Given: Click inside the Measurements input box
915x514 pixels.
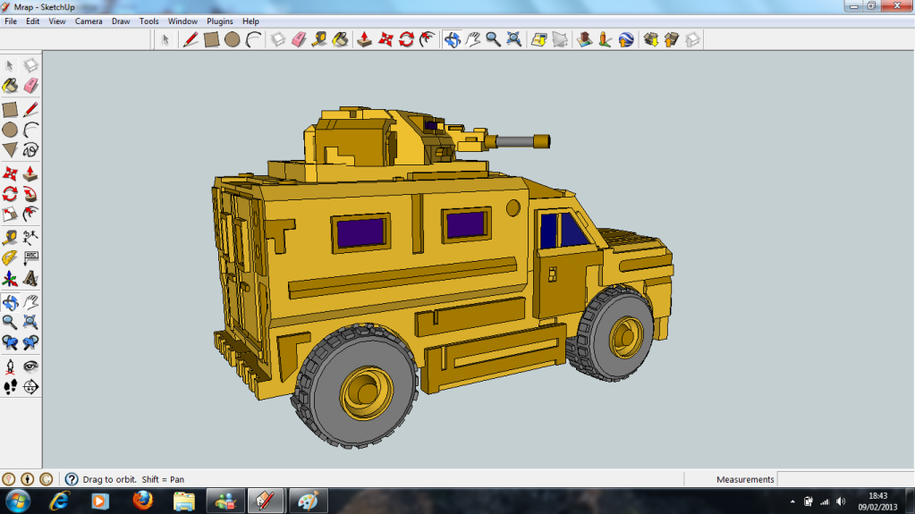Looking at the screenshot, I should (845, 479).
